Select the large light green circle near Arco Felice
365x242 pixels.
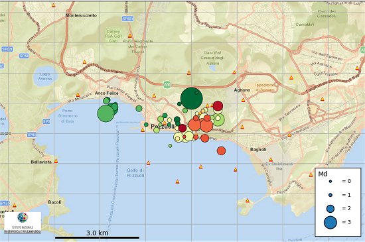[106, 113]
